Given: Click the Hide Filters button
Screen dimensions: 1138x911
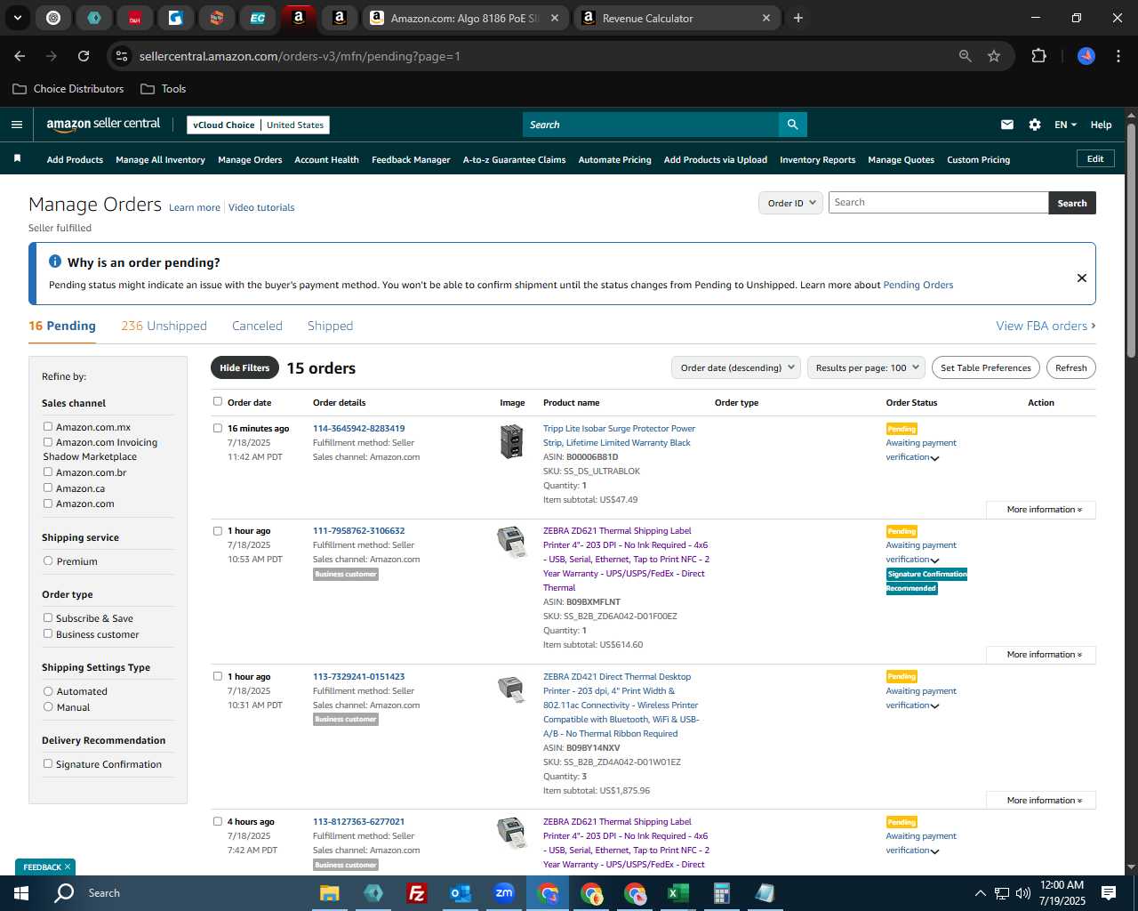Looking at the screenshot, I should (244, 367).
